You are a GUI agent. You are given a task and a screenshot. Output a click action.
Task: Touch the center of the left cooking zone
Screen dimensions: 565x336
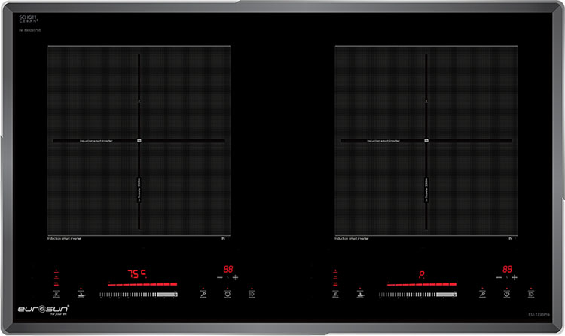(x=139, y=141)
